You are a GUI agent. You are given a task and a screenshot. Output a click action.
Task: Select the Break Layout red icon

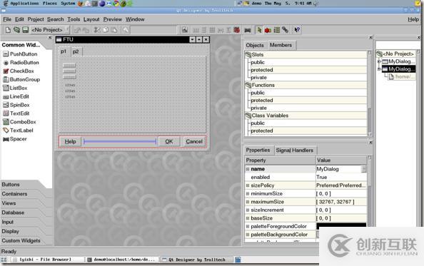(x=236, y=30)
